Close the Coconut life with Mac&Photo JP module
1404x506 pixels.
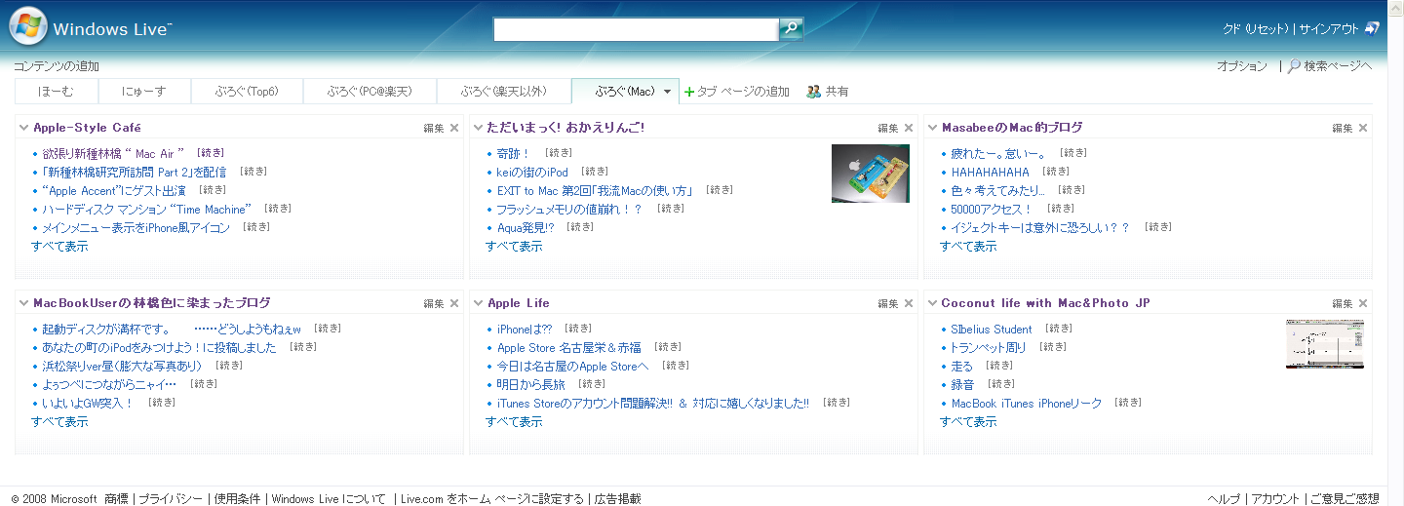pyautogui.click(x=1363, y=303)
